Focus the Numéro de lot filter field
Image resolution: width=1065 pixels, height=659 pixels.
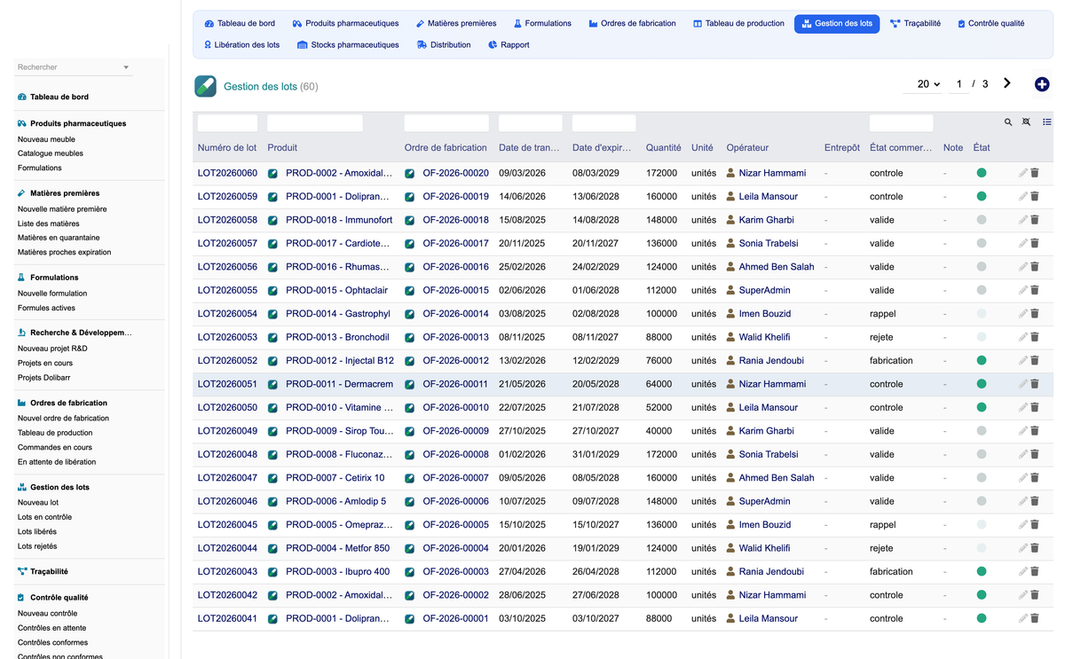coord(227,123)
